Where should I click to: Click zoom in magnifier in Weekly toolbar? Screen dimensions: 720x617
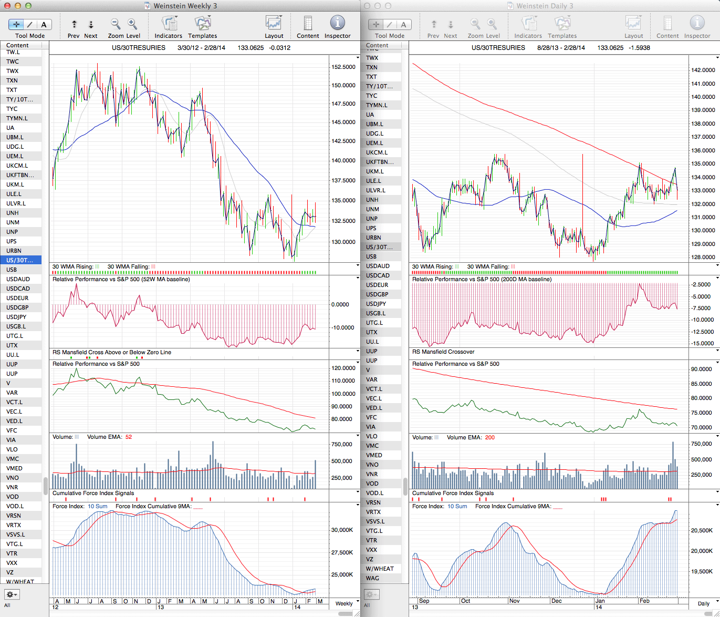point(132,24)
